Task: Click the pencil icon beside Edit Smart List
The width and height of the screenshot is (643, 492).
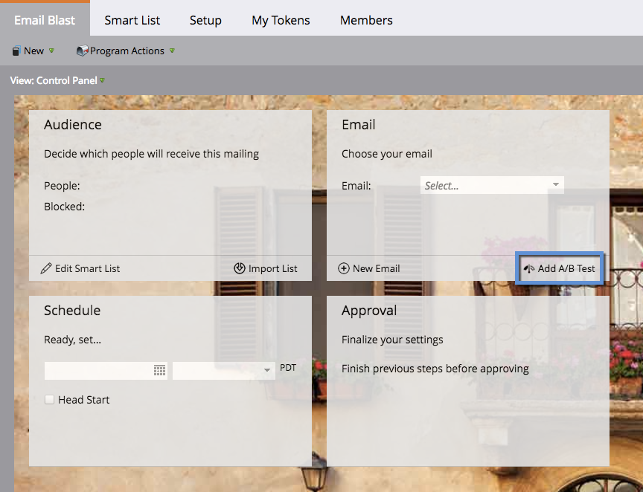Action: 46,268
